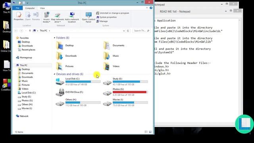Select the Downloads folder icon

coord(60,56)
